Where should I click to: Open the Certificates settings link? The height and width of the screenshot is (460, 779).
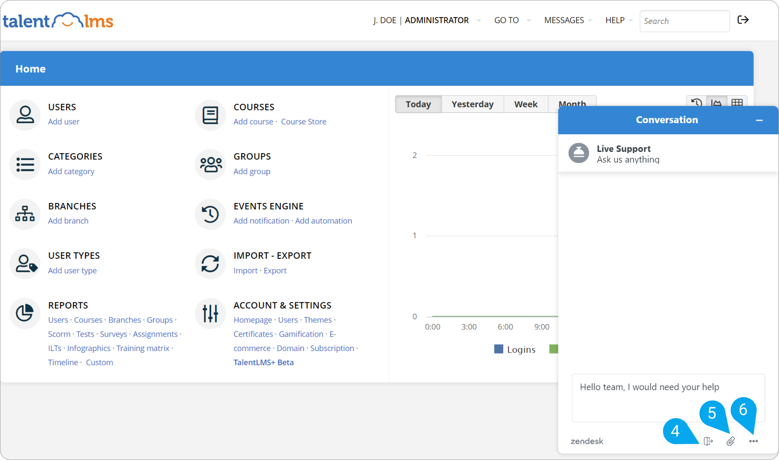253,334
